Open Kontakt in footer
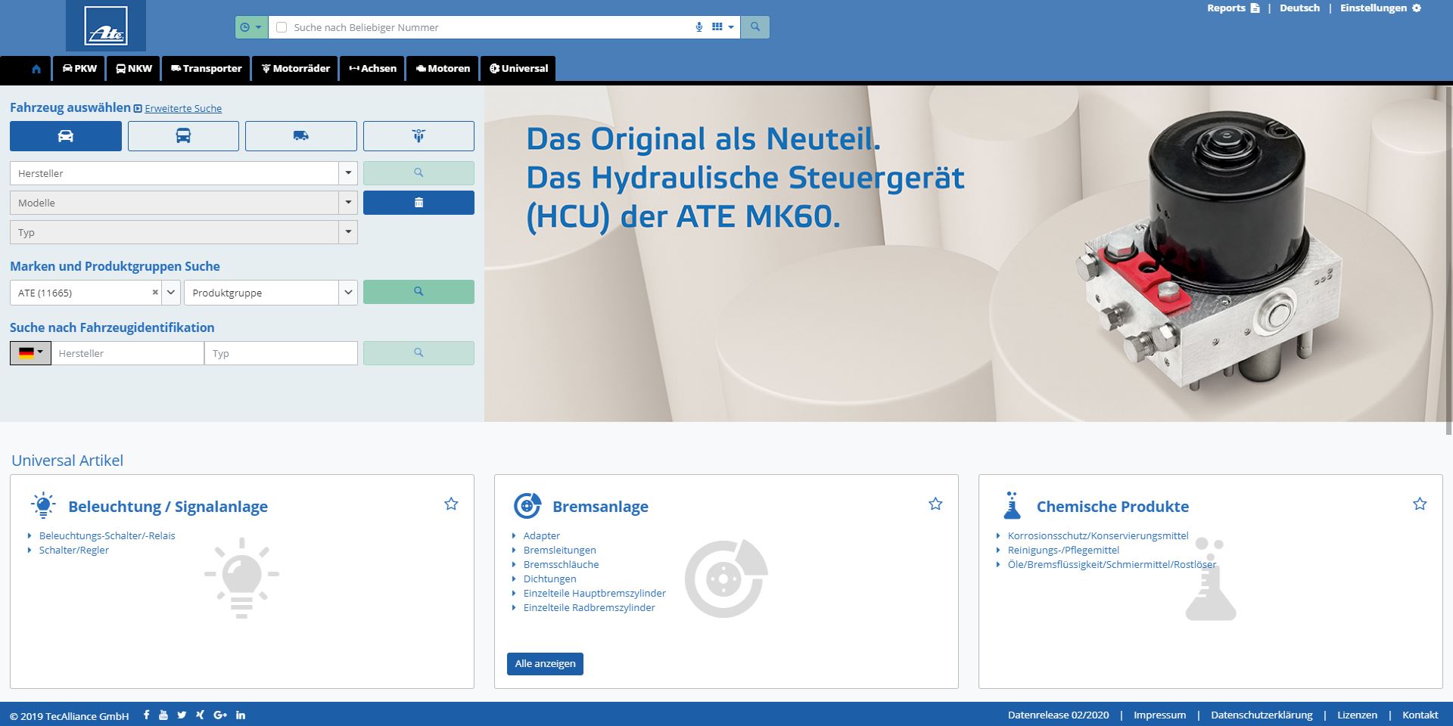The width and height of the screenshot is (1453, 726). [1420, 715]
